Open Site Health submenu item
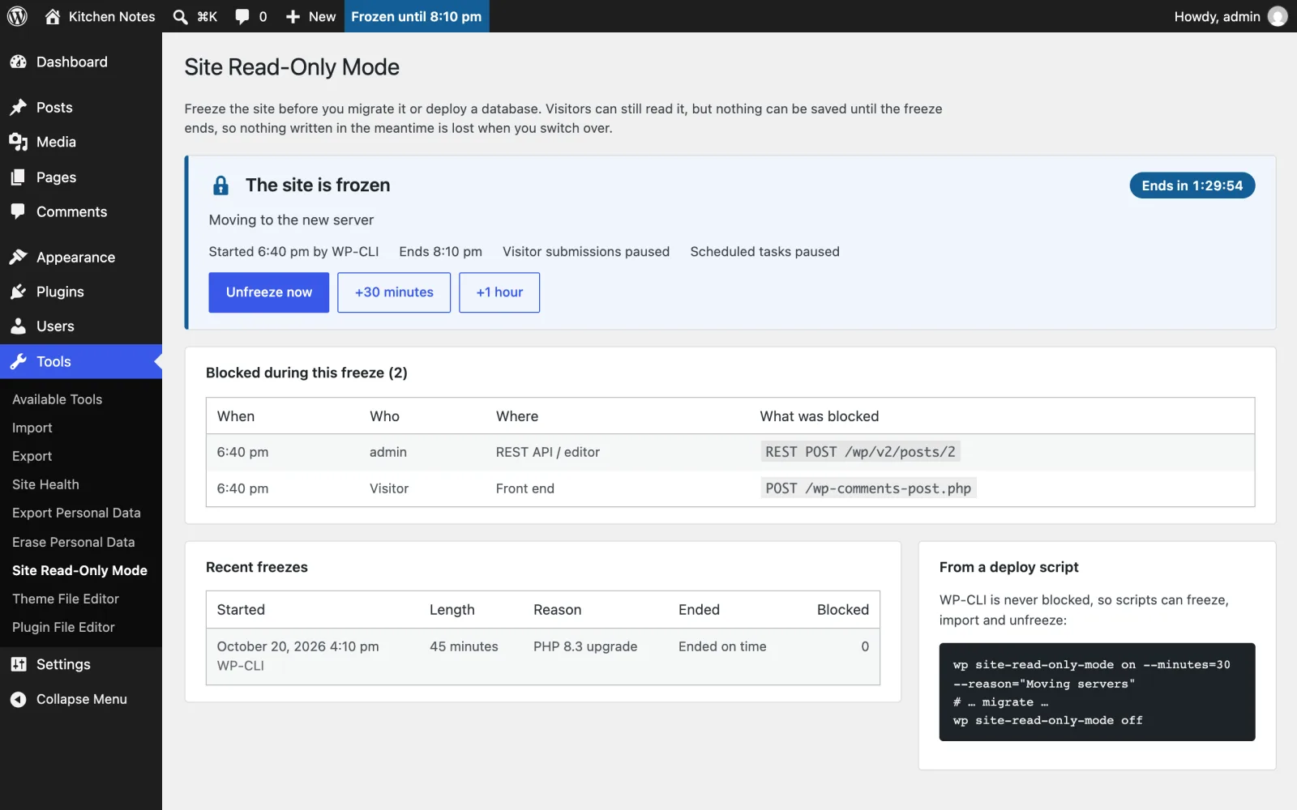This screenshot has height=810, width=1297. pyautogui.click(x=45, y=484)
